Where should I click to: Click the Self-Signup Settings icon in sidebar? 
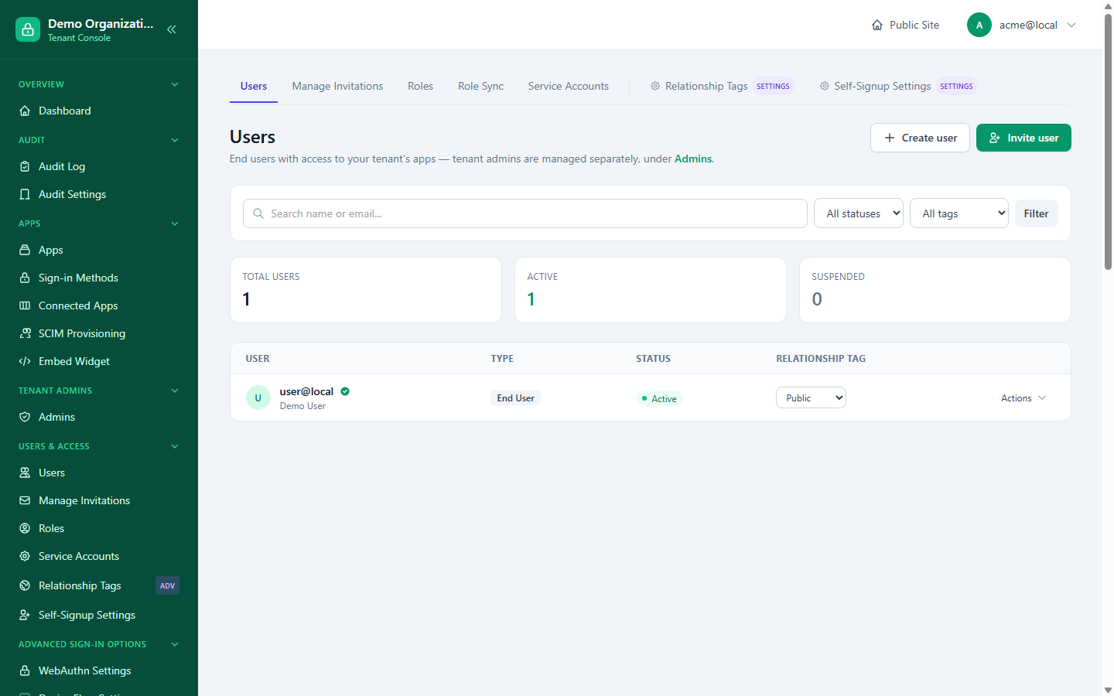click(25, 615)
